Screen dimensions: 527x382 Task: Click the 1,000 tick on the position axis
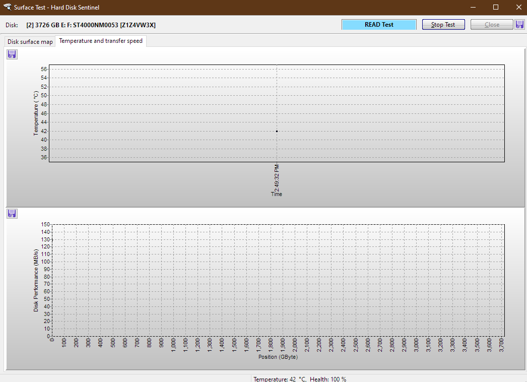(173, 345)
